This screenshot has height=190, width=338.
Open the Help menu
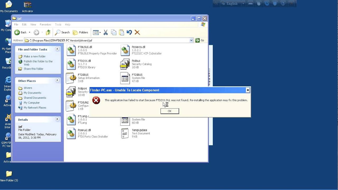point(68,25)
